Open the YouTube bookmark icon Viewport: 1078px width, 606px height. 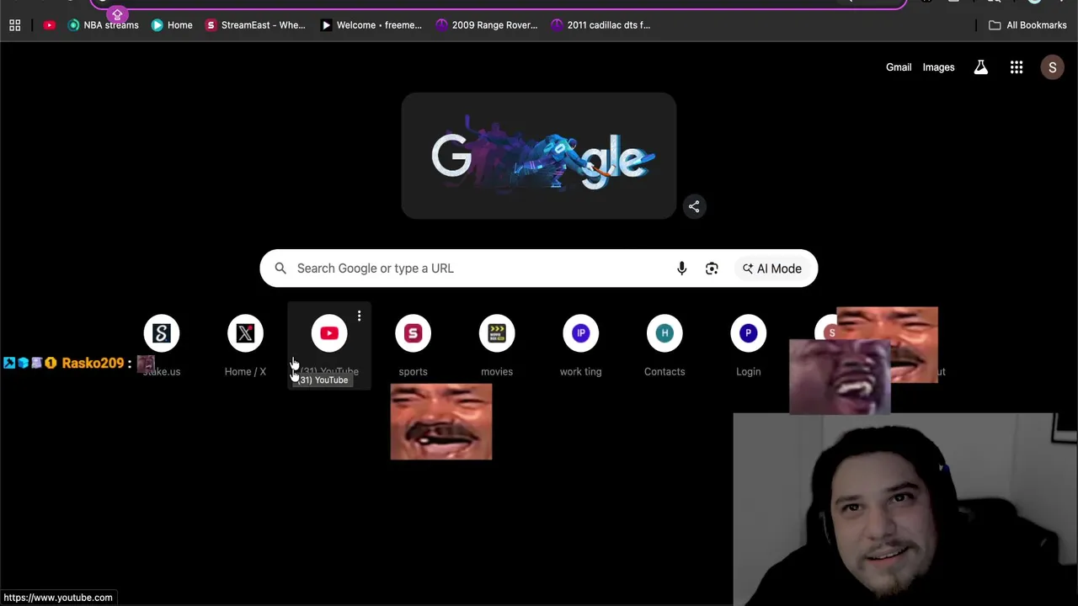49,25
